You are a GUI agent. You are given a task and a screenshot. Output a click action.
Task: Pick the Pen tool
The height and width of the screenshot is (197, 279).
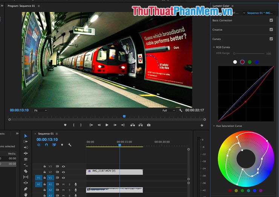click(26, 189)
